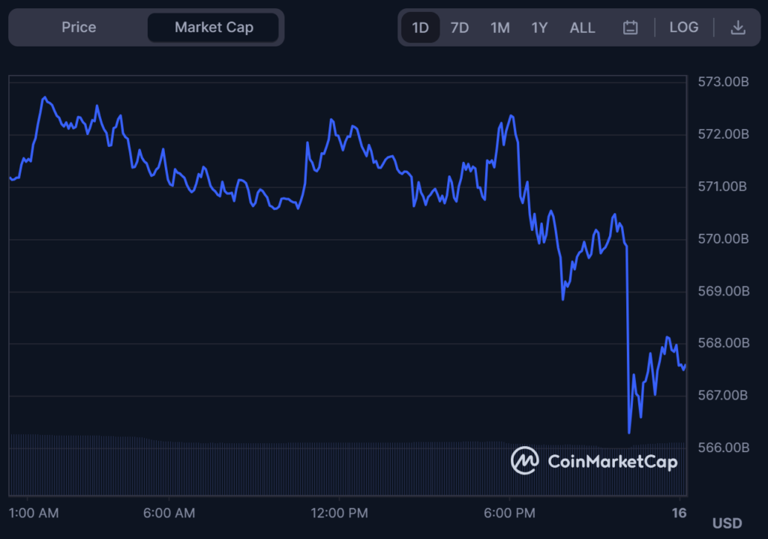
Task: View the ALL time range
Action: point(582,28)
